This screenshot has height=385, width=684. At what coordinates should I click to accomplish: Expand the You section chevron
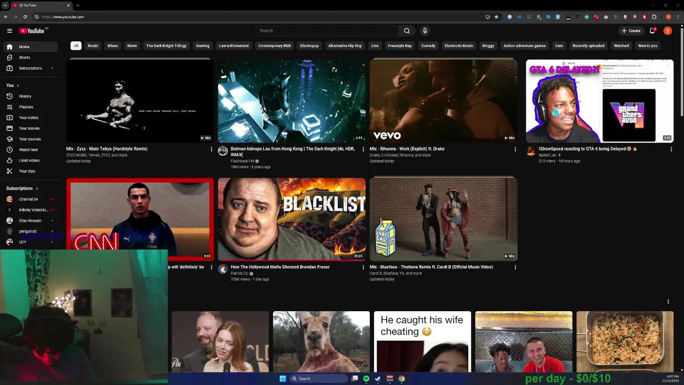point(18,86)
